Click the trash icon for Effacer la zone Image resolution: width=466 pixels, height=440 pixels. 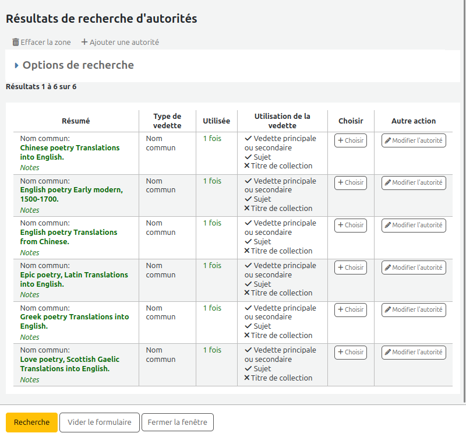16,43
